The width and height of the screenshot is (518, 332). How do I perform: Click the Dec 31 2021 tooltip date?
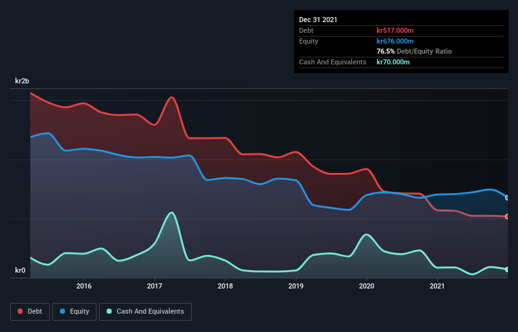tap(318, 20)
